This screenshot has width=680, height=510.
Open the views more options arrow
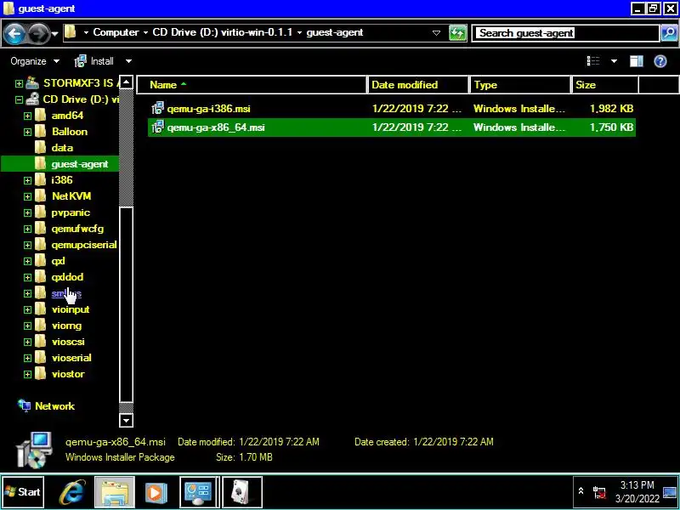[614, 61]
